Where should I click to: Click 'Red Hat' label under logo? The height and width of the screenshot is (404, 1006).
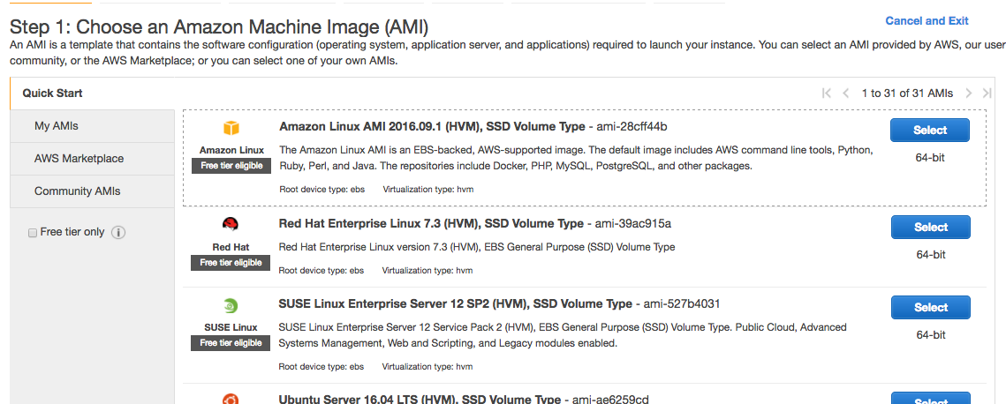[x=231, y=247]
